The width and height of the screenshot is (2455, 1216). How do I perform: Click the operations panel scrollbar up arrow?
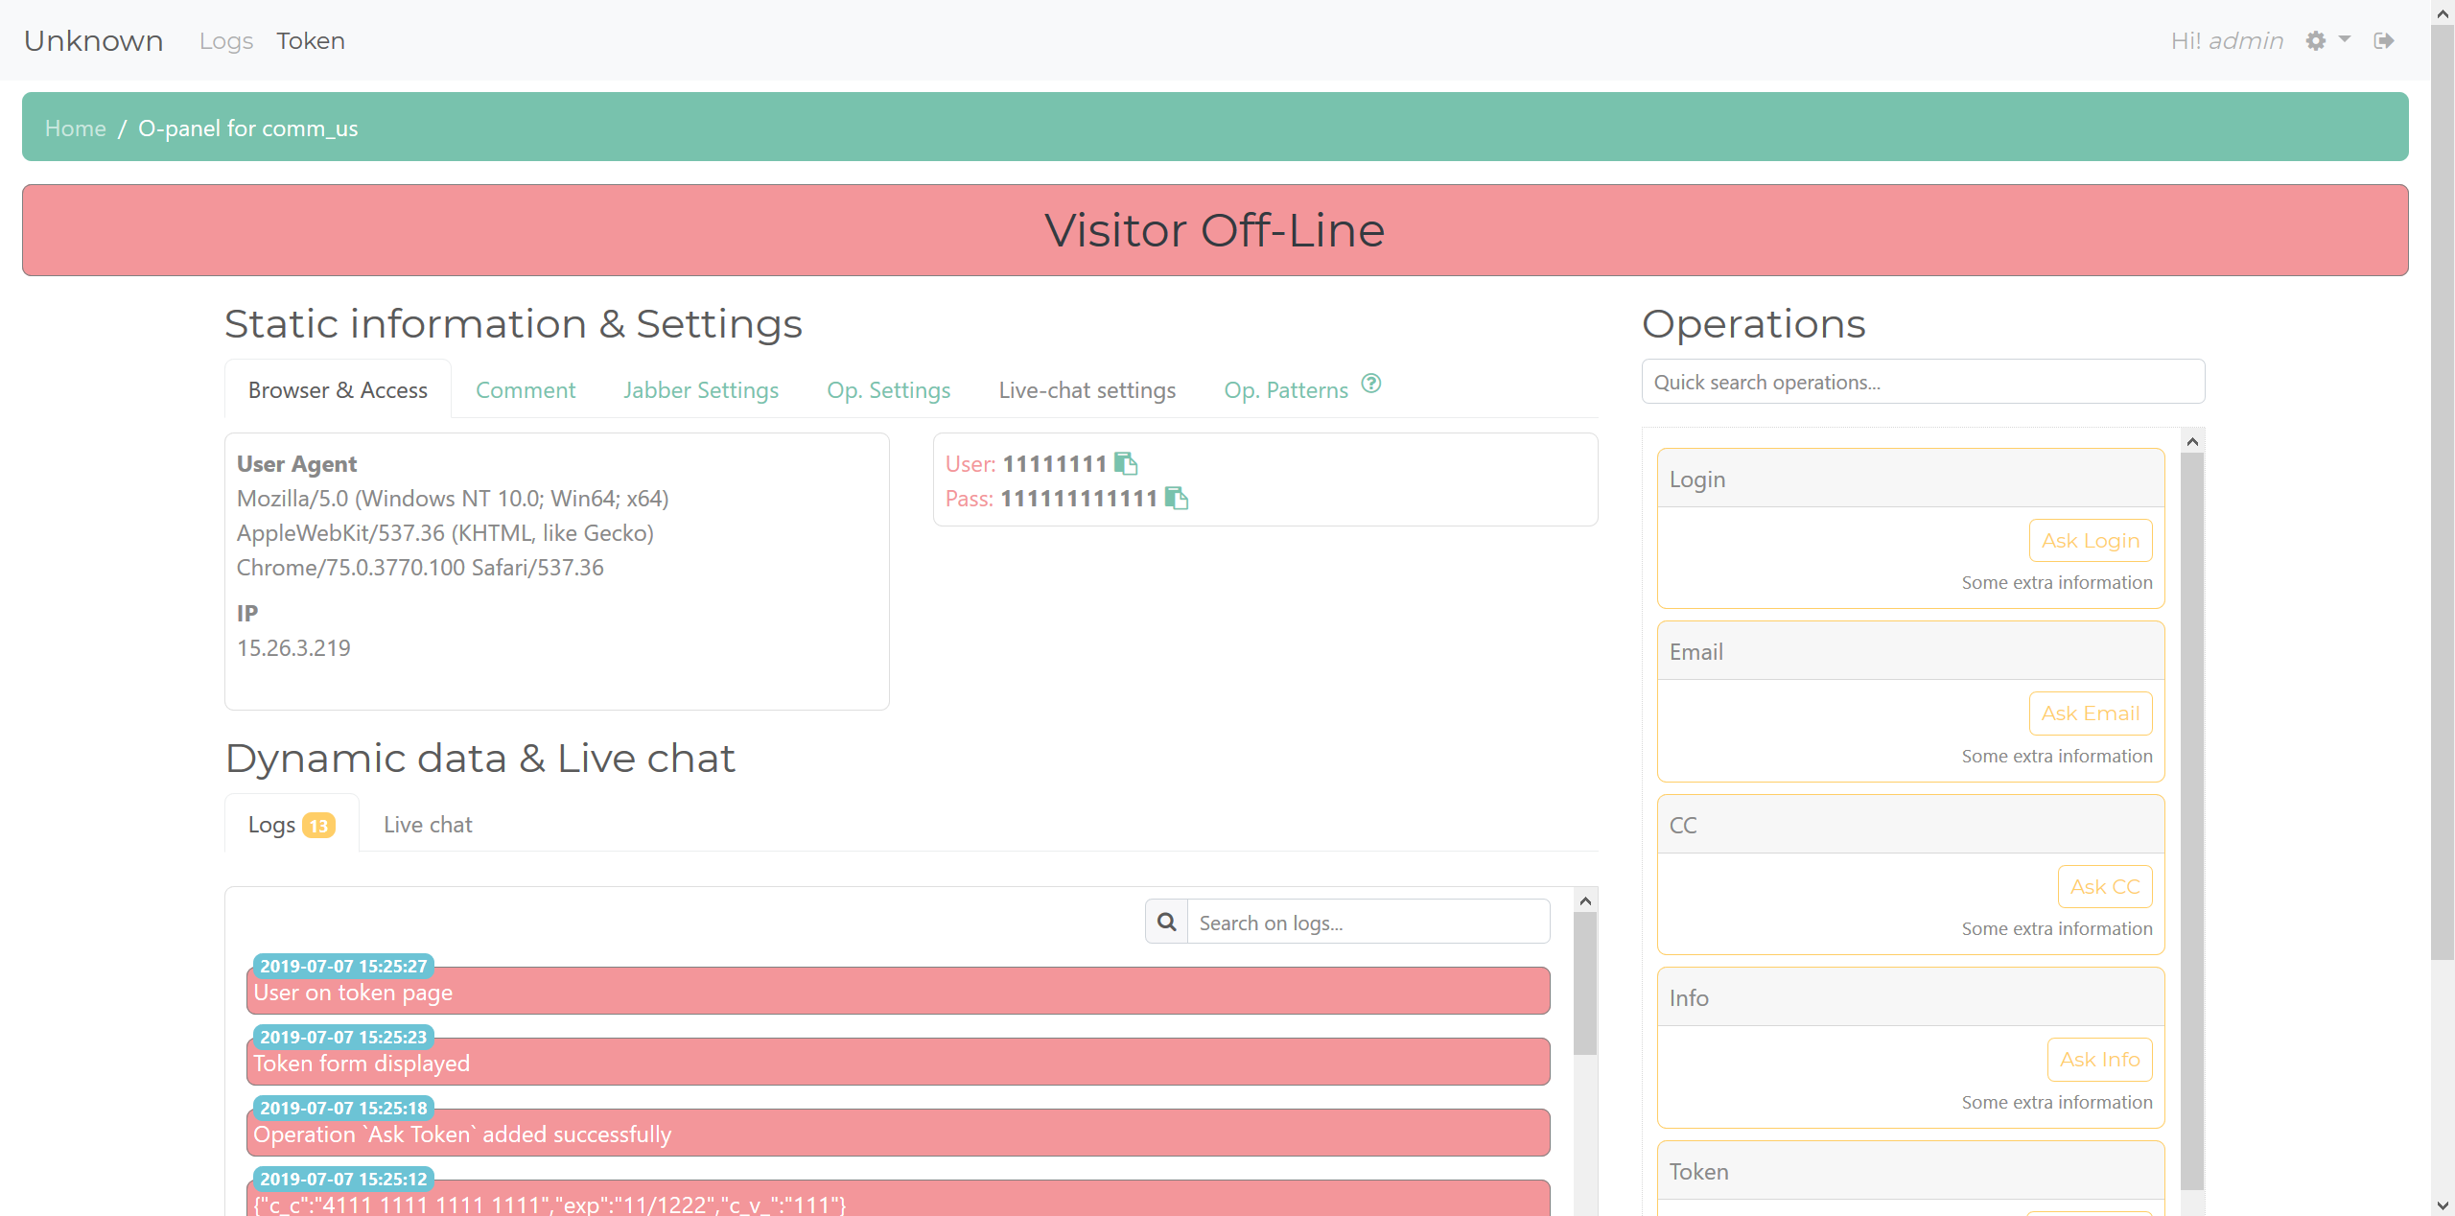tap(2192, 441)
